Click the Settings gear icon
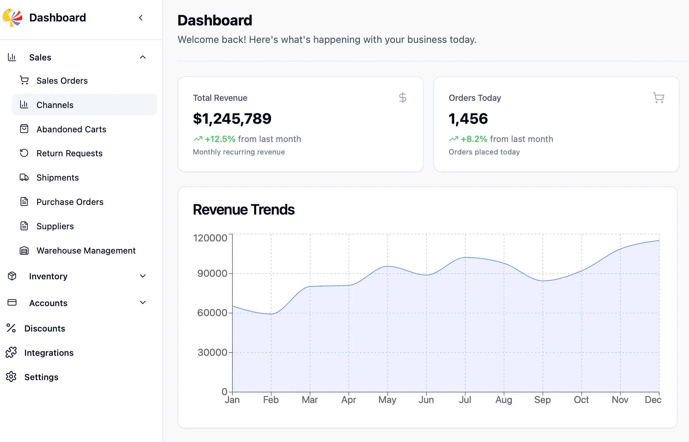This screenshot has width=689, height=442. coord(11,377)
